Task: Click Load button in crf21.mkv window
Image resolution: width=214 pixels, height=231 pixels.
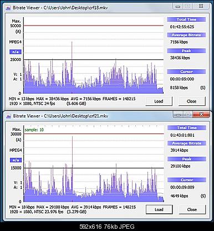Action: point(159,209)
